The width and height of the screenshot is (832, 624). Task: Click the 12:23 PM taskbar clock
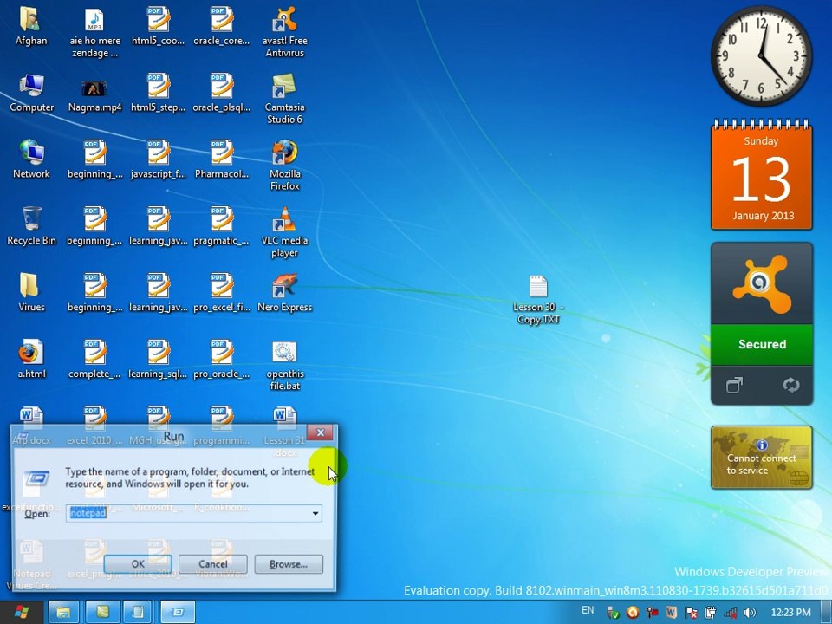click(790, 613)
